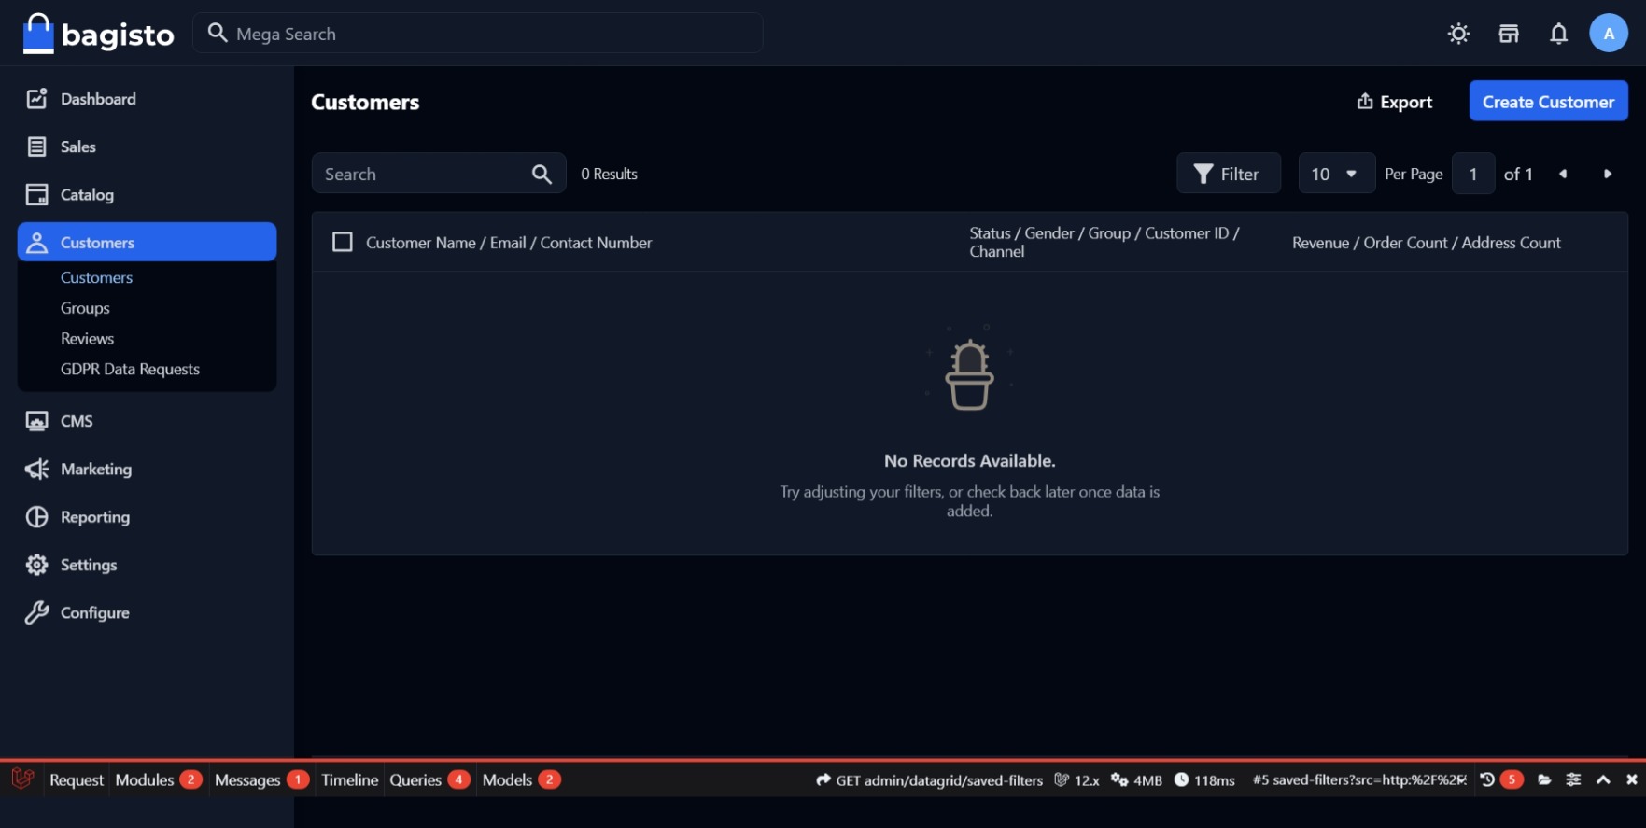The width and height of the screenshot is (1646, 828).
Task: Click the GET admin/datagrid/saved-filters route
Action: pyautogui.click(x=929, y=780)
